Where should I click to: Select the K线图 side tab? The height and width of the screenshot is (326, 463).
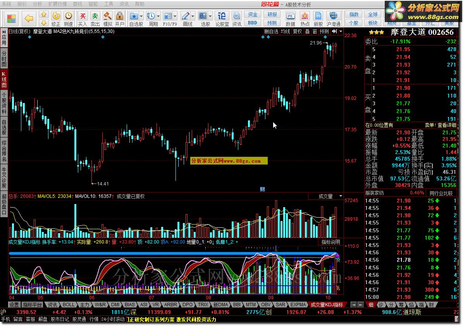4,79
